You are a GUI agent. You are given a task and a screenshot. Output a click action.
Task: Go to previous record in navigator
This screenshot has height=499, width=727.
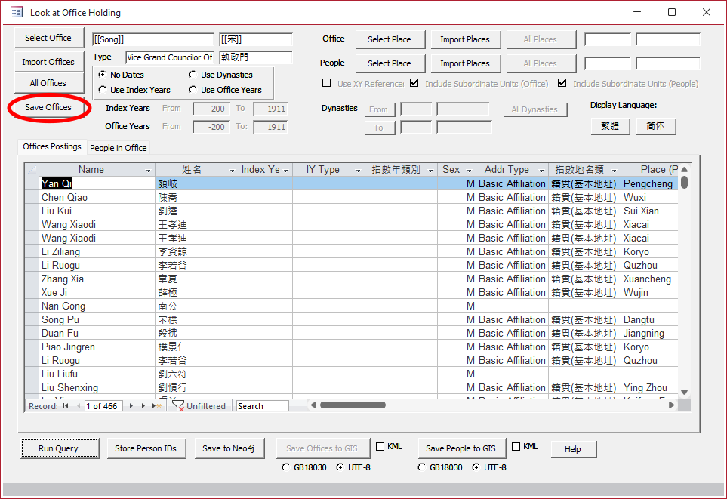pyautogui.click(x=77, y=406)
